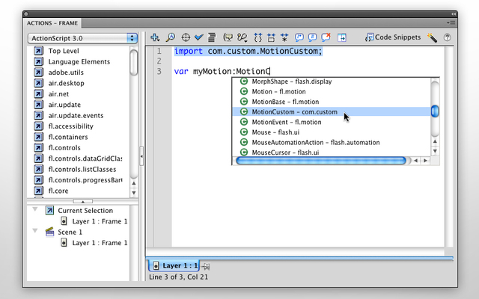Screen dimensions: 479x299
Task: Open the Debug options icon
Action: [242, 37]
